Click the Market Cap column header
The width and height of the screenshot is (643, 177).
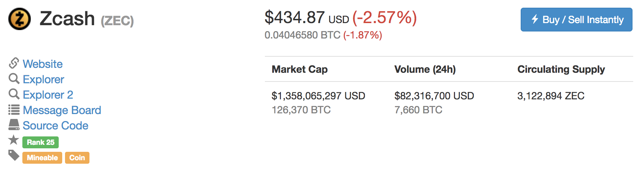tap(299, 69)
